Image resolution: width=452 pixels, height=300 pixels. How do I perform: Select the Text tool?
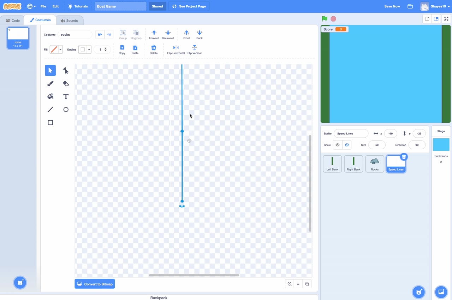(66, 96)
